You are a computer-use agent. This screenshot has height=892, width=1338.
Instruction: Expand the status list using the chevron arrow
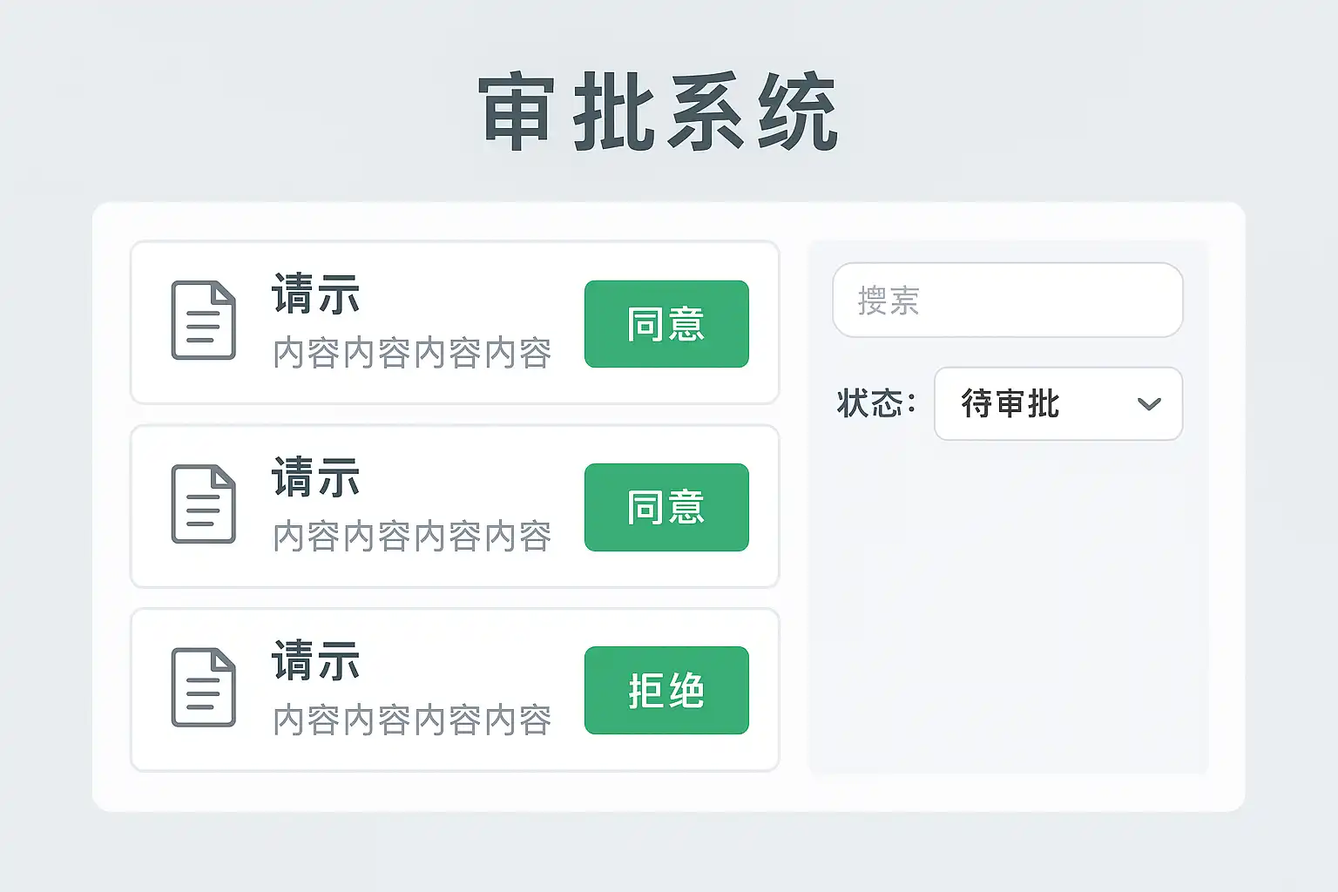[x=1149, y=404]
